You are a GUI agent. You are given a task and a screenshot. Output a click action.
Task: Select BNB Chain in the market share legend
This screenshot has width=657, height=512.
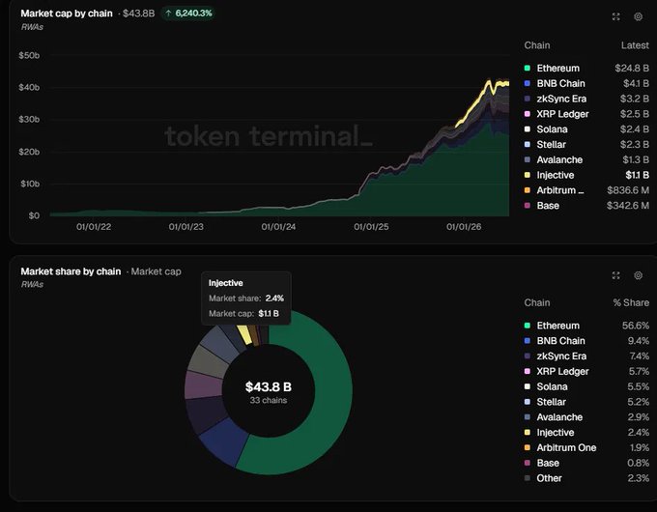click(560, 341)
